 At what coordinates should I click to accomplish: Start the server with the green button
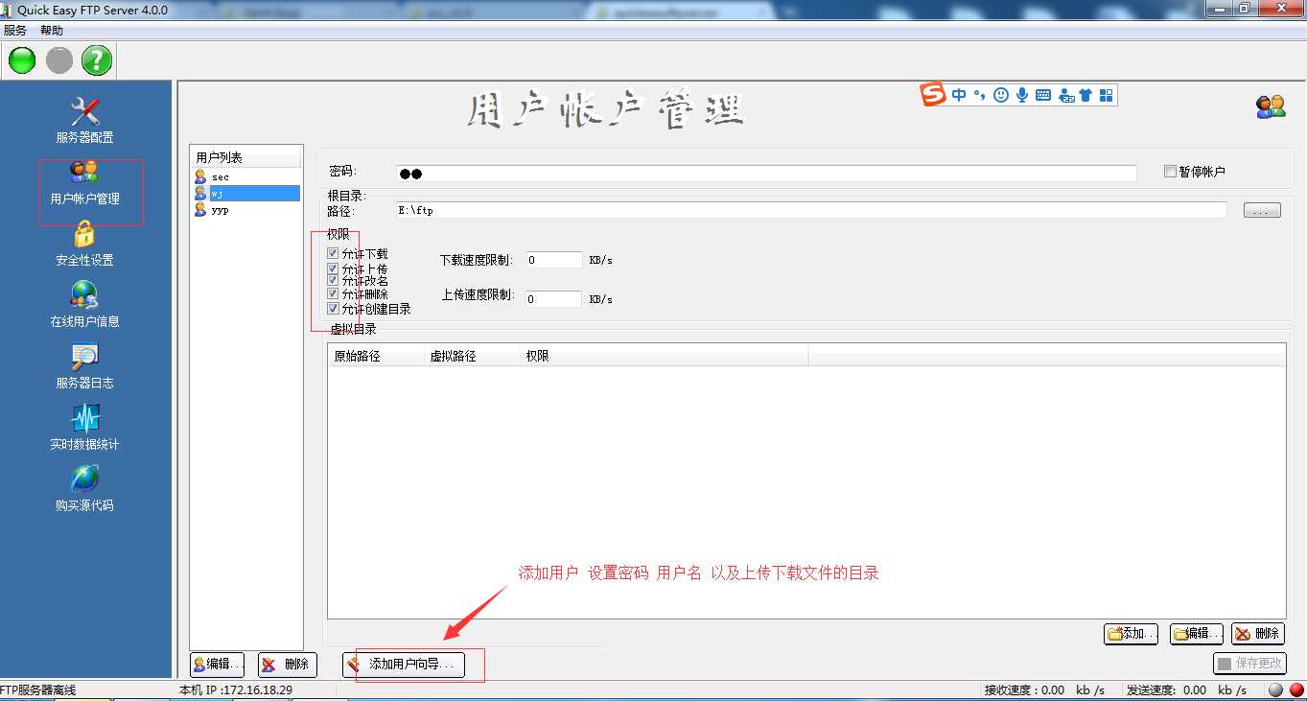(22, 61)
